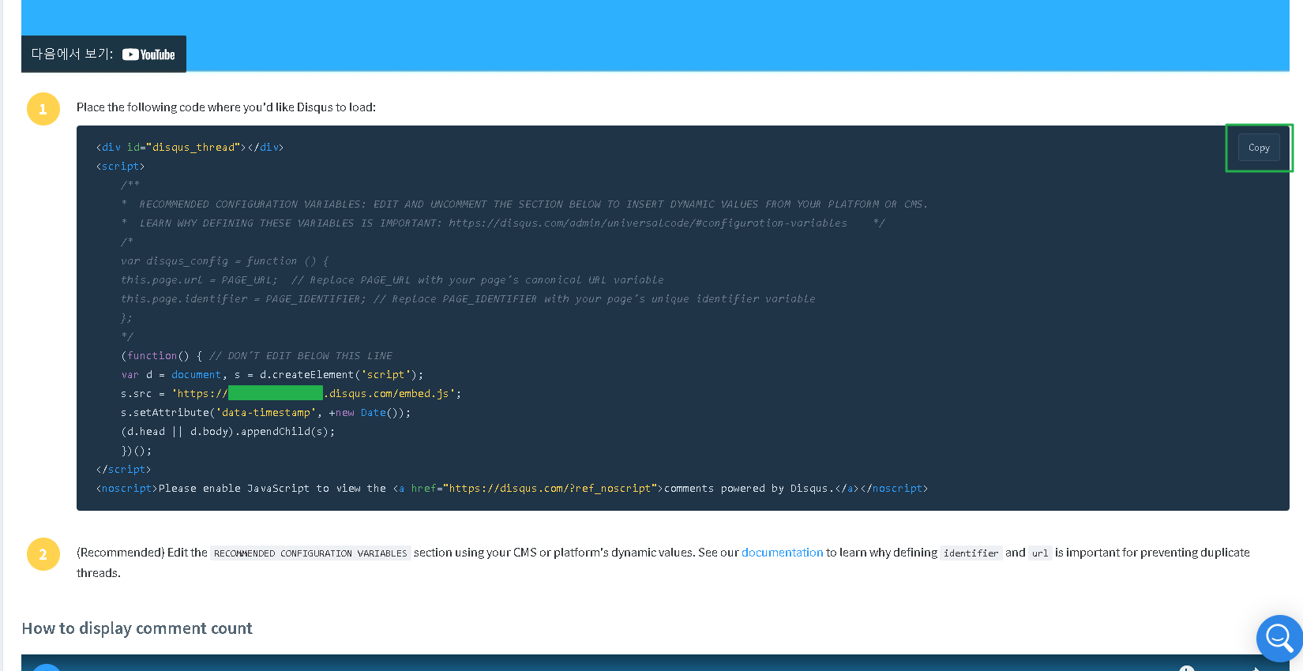Click the 'How to display comment count' heading
Image resolution: width=1303 pixels, height=671 pixels.
[x=137, y=628]
